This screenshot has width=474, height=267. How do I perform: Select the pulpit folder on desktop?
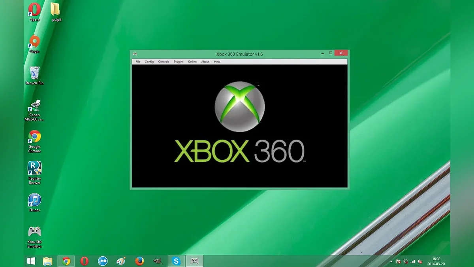56,12
